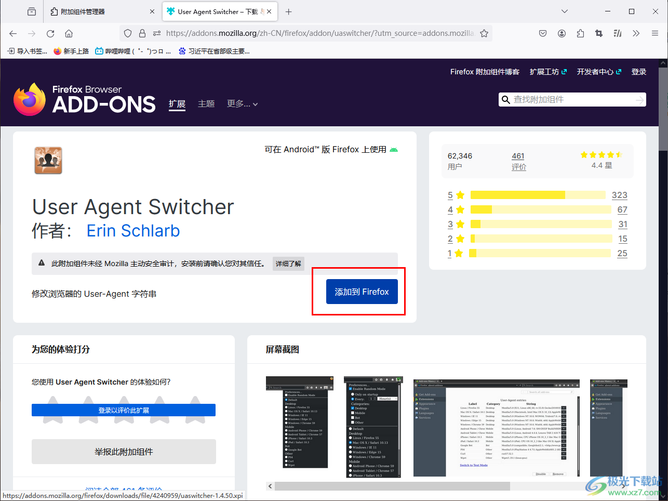This screenshot has width=668, height=501.
Task: Go to the browser home page icon
Action: coord(69,33)
